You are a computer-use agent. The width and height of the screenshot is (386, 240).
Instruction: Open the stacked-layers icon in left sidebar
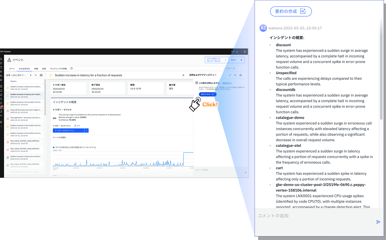tap(1, 80)
